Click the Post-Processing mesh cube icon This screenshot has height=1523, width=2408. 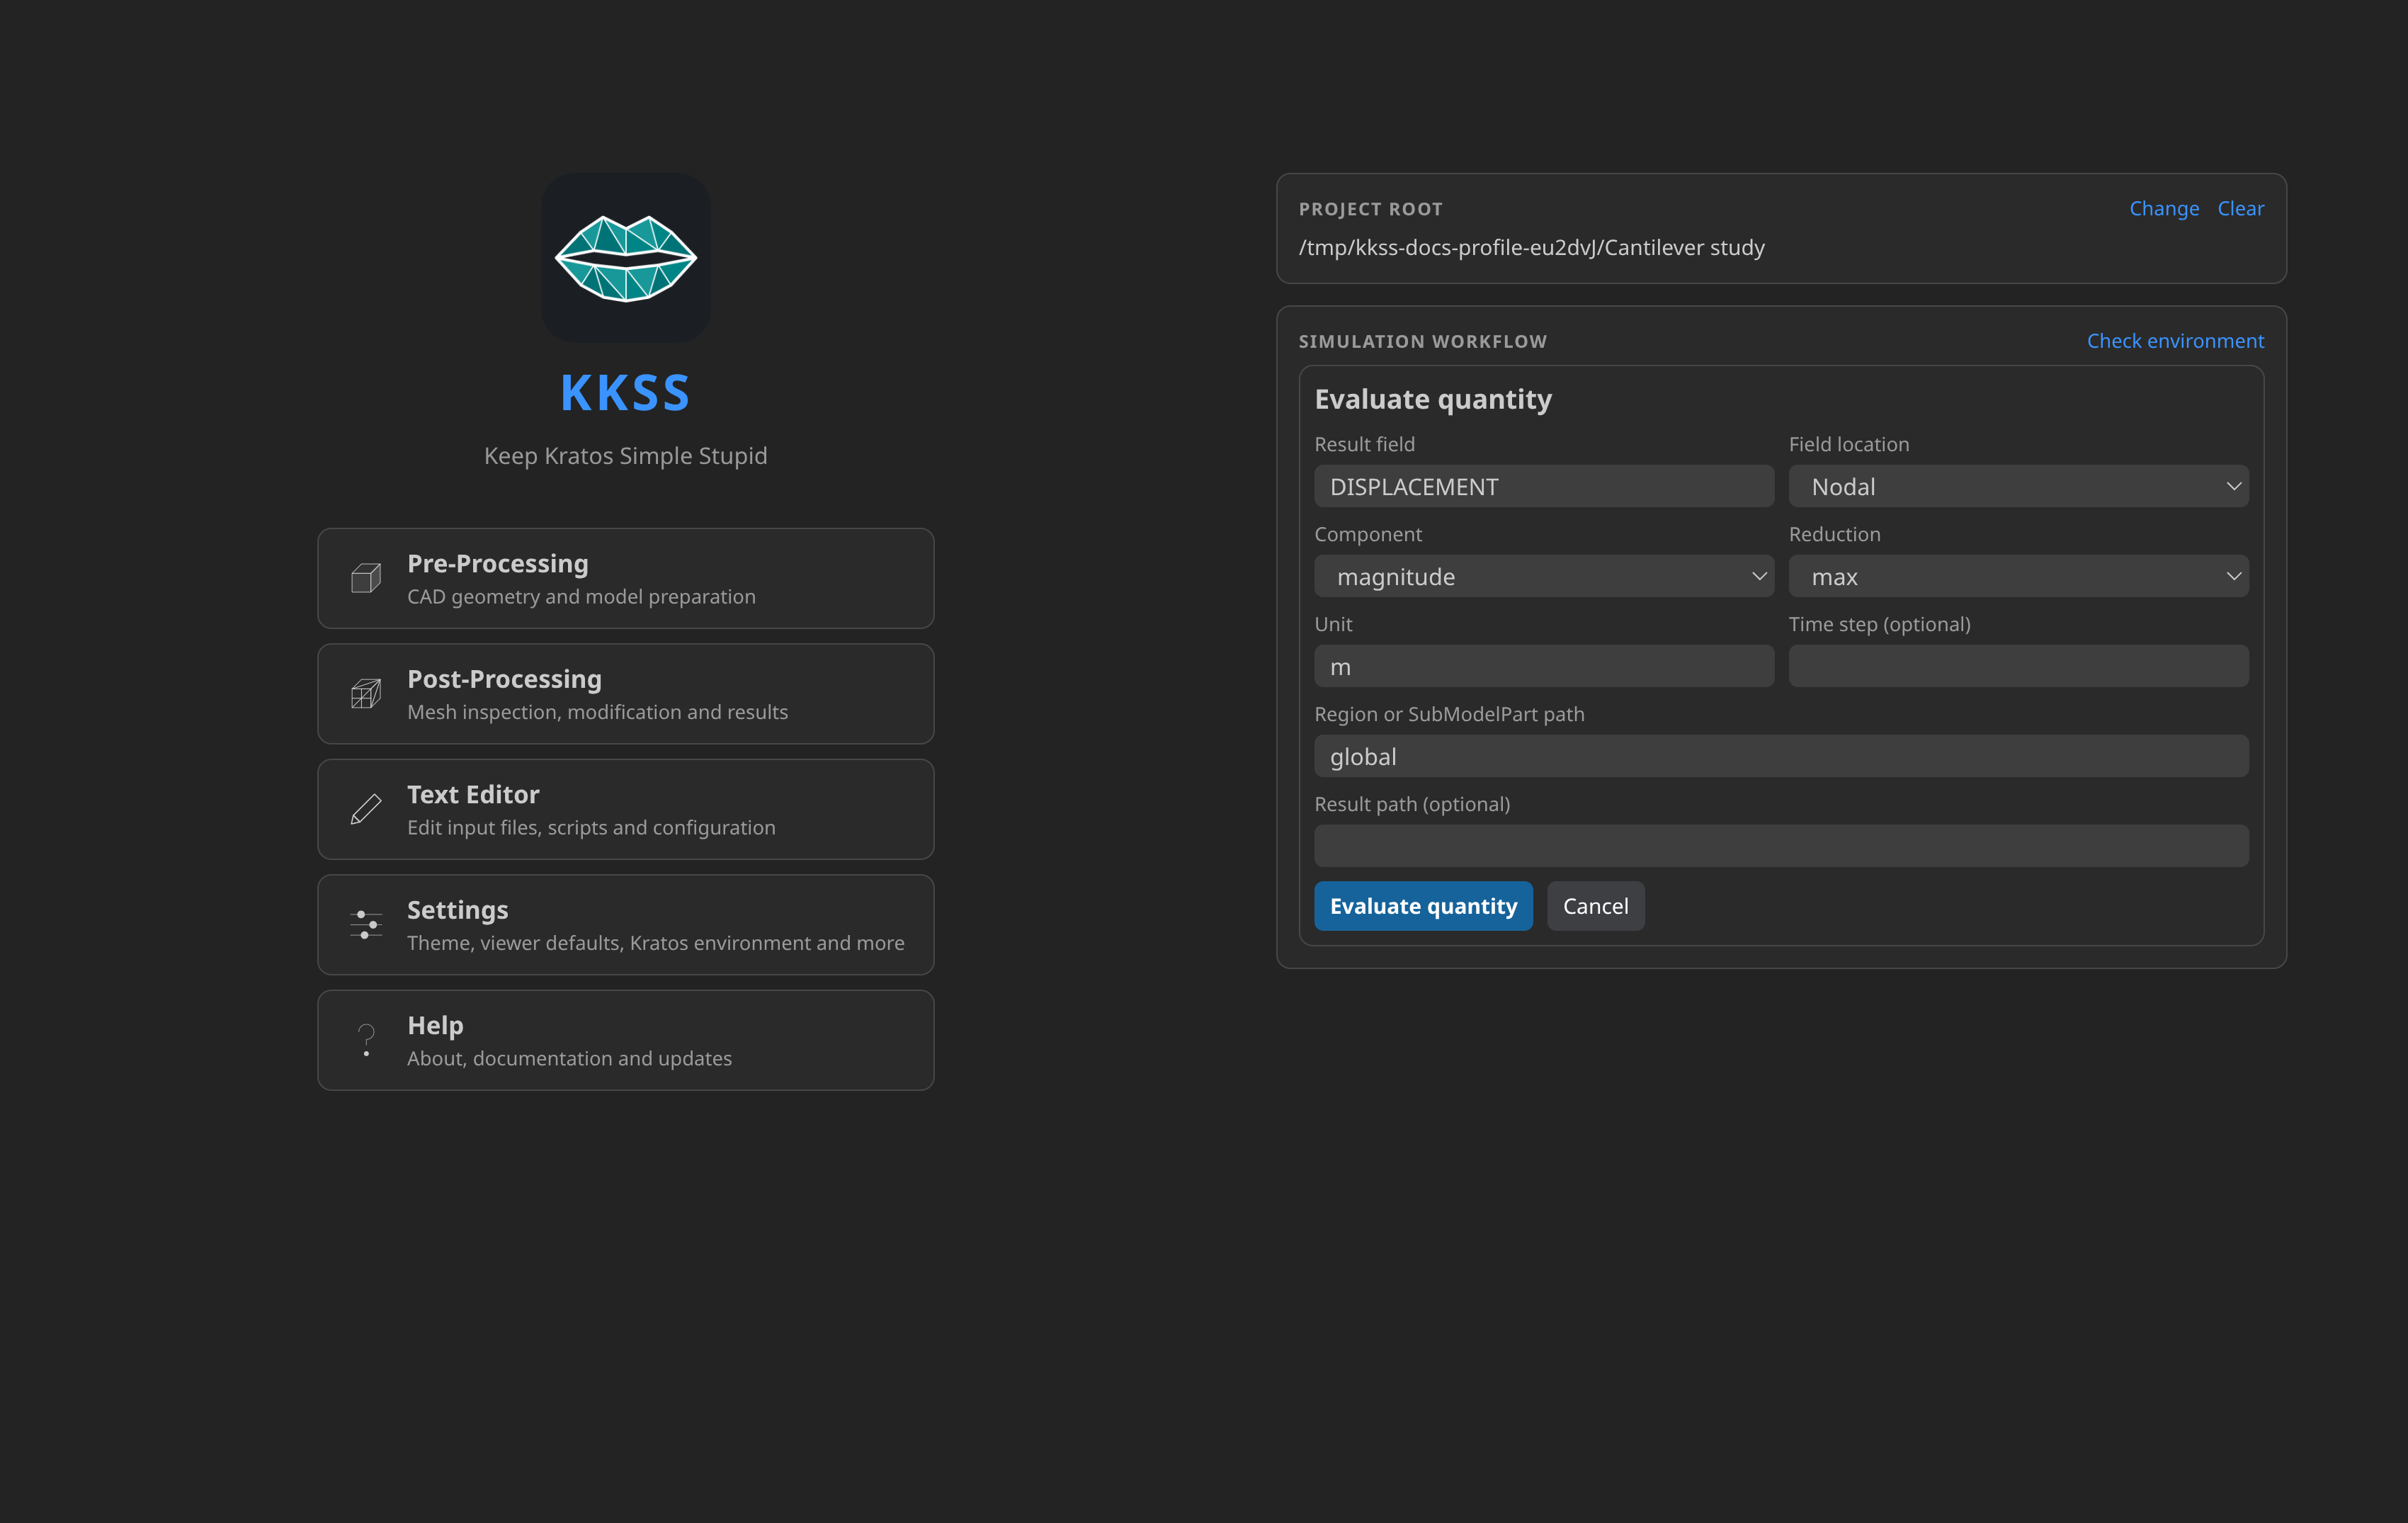[x=366, y=694]
